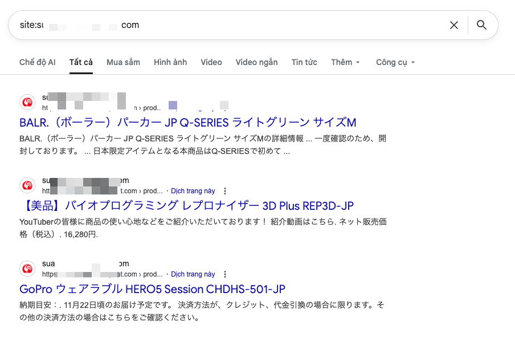The image size is (515, 337).
Task: Click favicon of the GoPro HERO5 result
Action: [27, 269]
